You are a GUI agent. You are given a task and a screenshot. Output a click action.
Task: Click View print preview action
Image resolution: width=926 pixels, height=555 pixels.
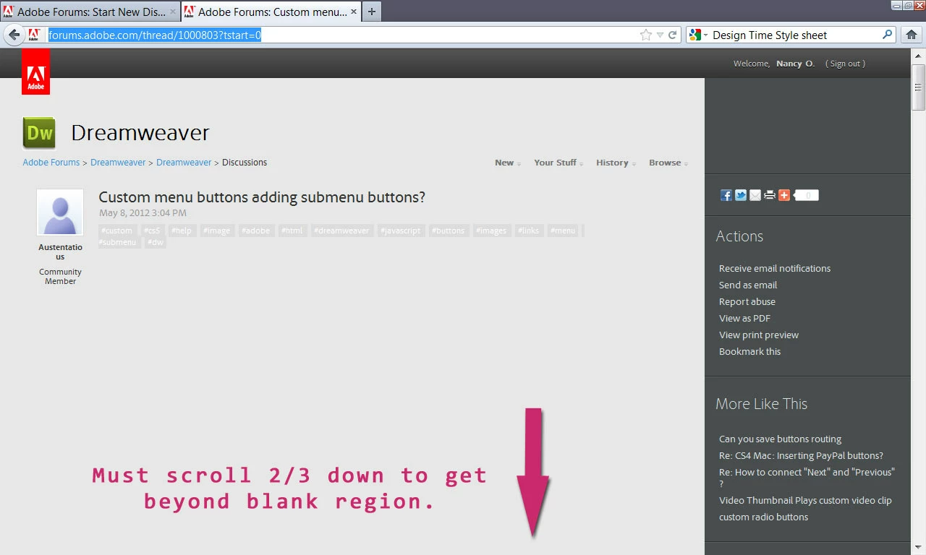pos(759,335)
